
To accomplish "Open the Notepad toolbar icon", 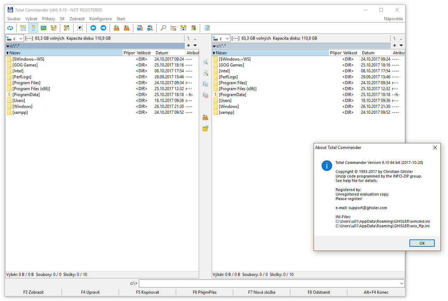I will pyautogui.click(x=207, y=28).
